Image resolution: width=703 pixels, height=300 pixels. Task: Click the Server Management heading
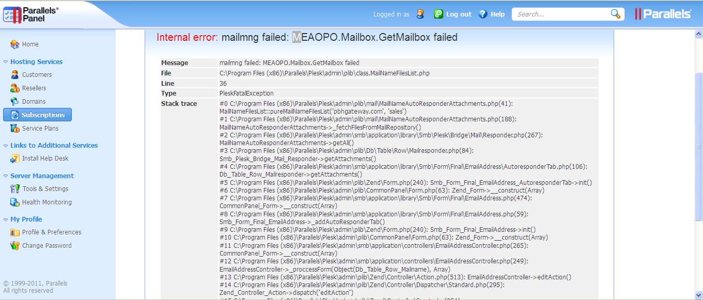pos(42,176)
